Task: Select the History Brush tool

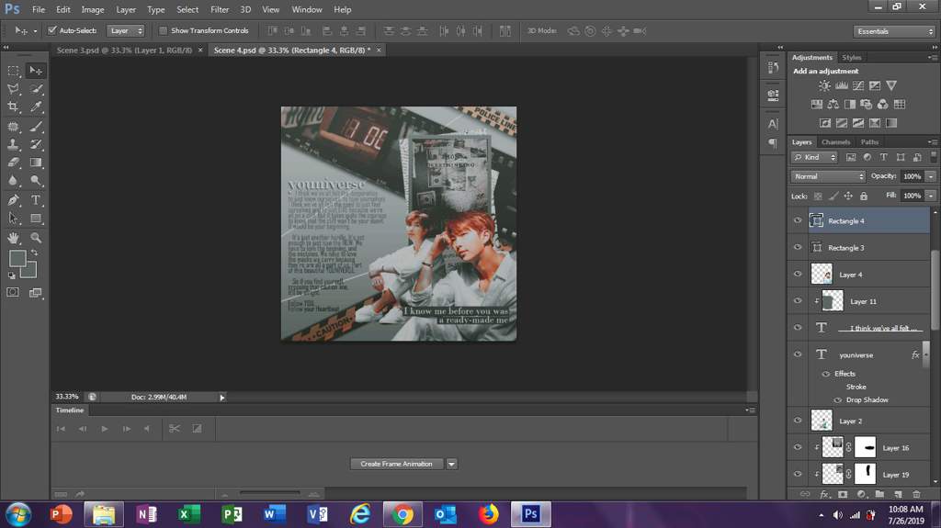Action: [x=36, y=144]
